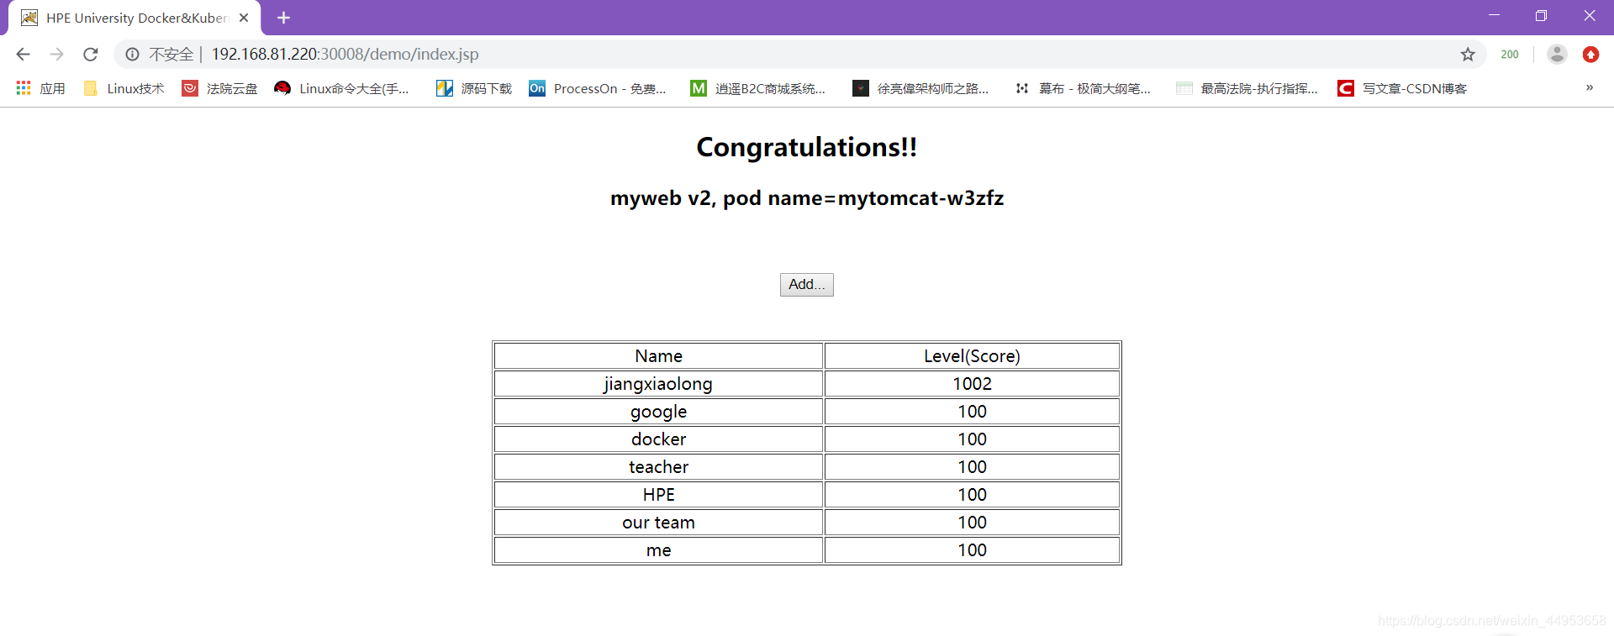Go back to the previous page

click(23, 55)
